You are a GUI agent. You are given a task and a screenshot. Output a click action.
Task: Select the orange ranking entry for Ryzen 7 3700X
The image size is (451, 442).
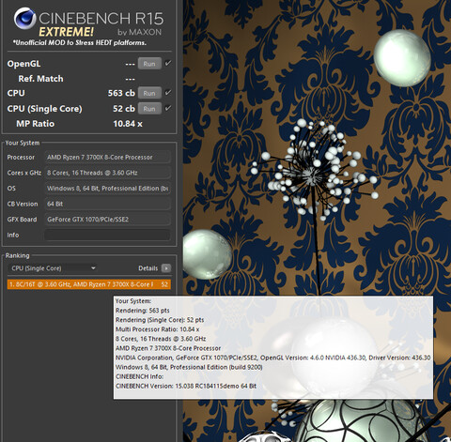[x=89, y=284]
